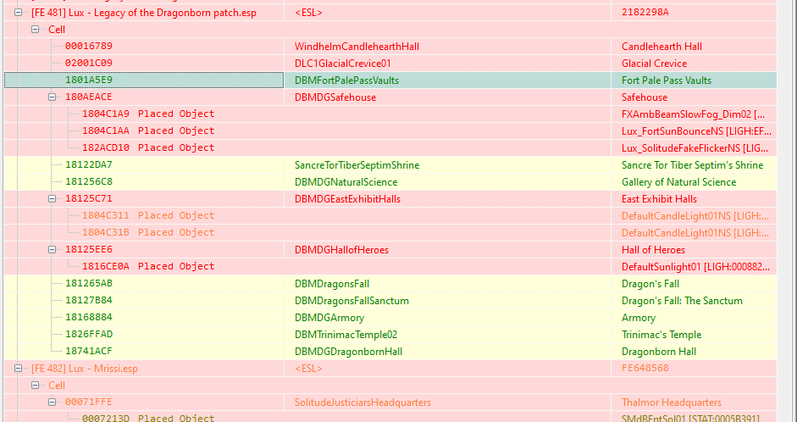Click the Thalmor Headquarters name

pyautogui.click(x=672, y=403)
